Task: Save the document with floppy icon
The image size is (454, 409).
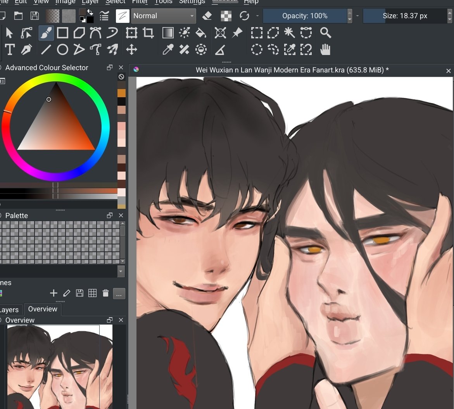Action: coord(35,15)
